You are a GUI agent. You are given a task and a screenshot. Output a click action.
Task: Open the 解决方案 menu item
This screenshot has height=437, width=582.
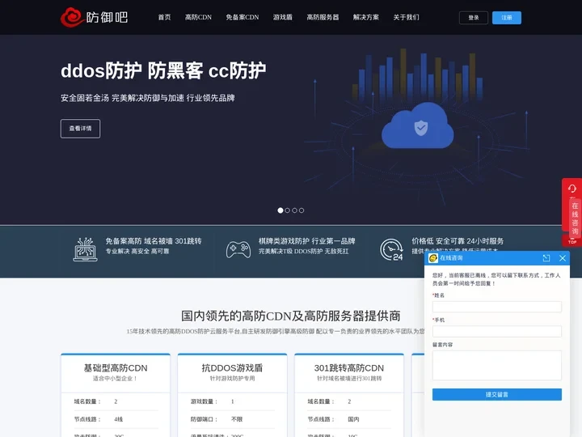(366, 17)
